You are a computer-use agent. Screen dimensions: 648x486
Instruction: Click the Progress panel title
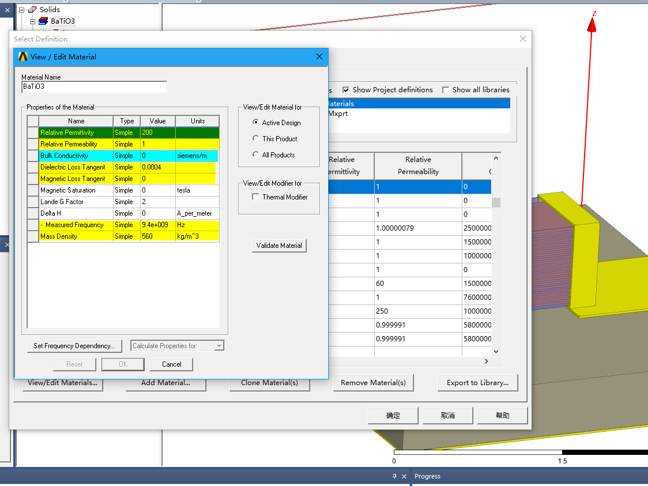(x=427, y=477)
